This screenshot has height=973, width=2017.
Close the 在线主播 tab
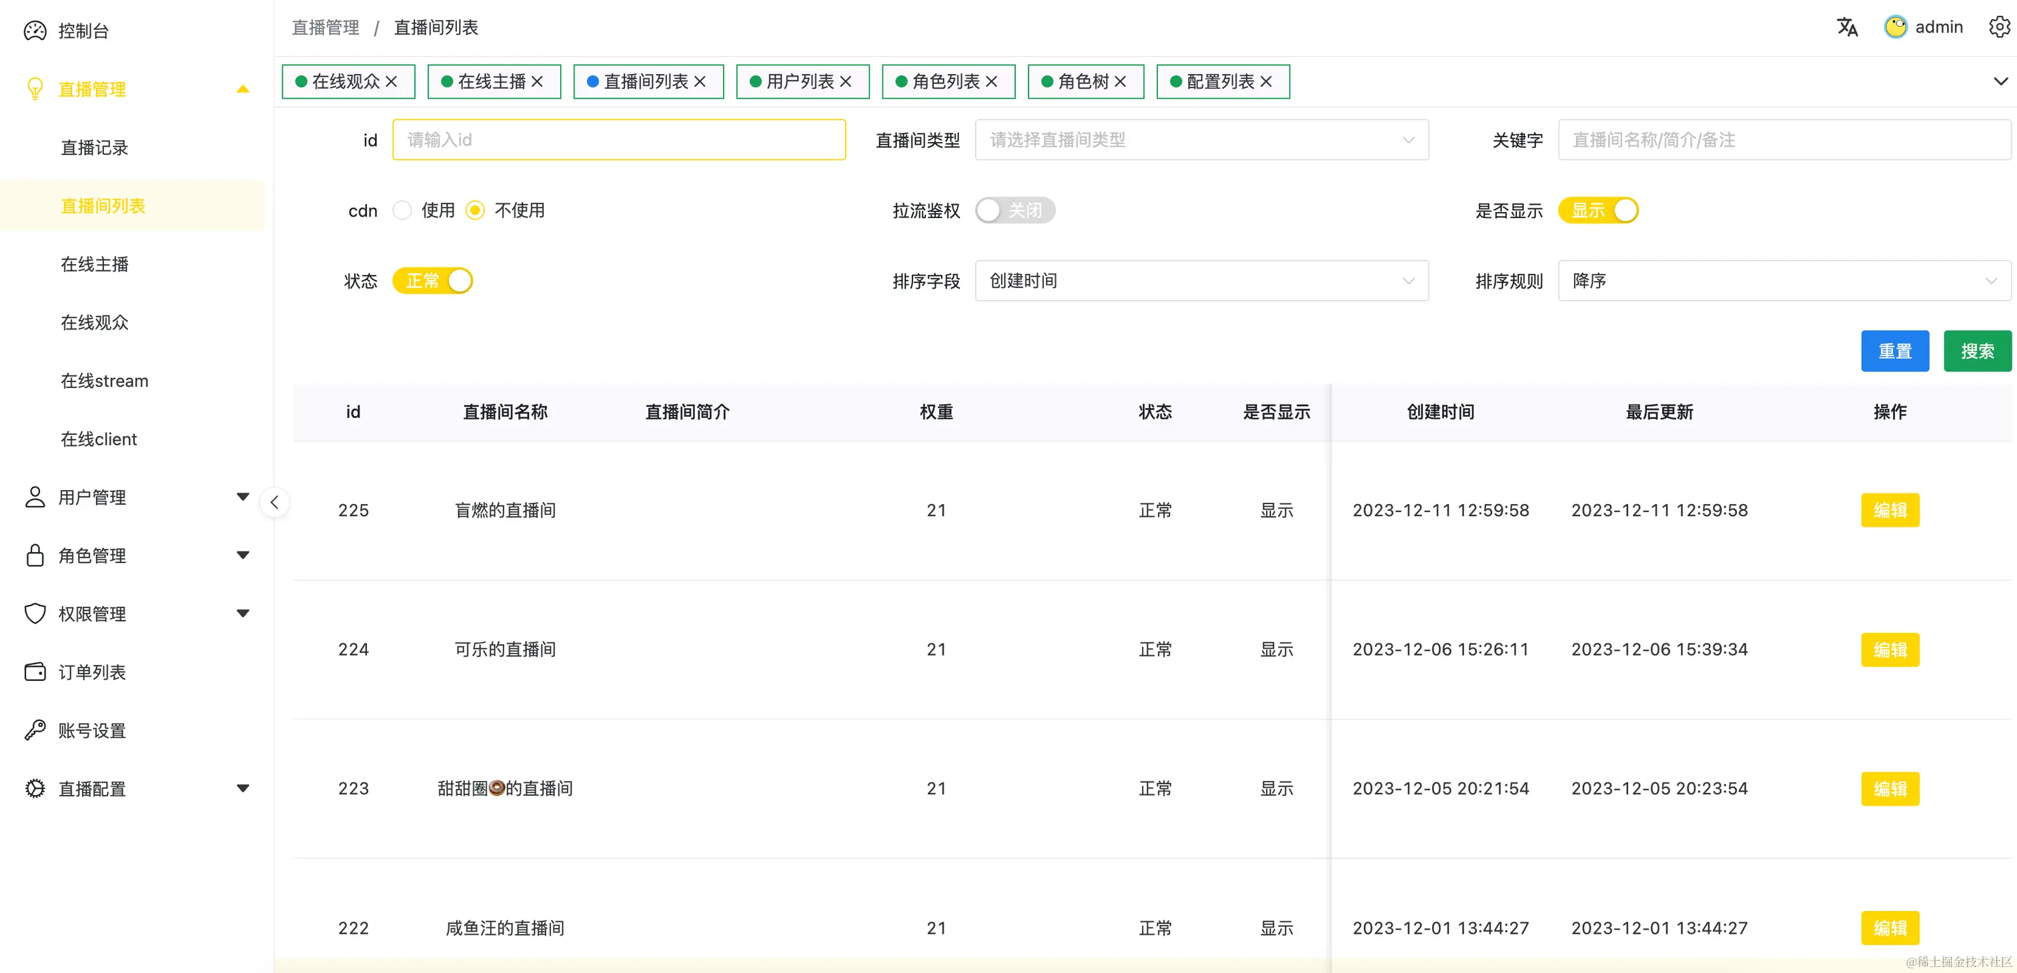(x=537, y=81)
